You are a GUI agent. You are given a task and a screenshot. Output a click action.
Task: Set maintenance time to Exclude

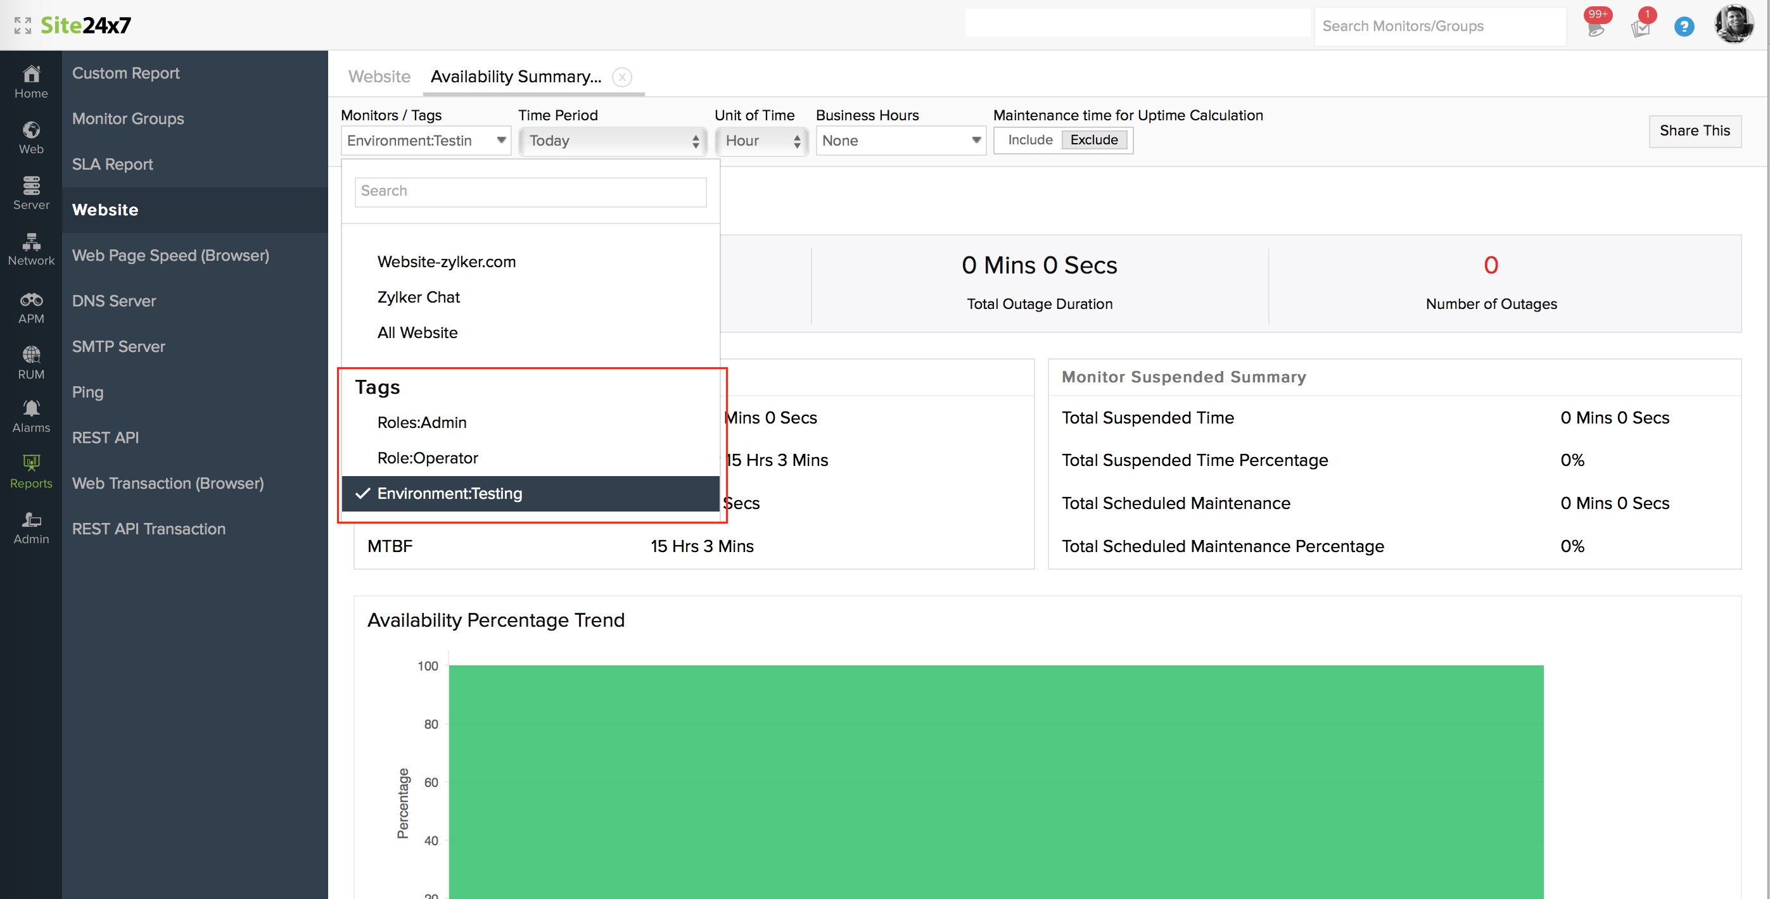click(1094, 140)
